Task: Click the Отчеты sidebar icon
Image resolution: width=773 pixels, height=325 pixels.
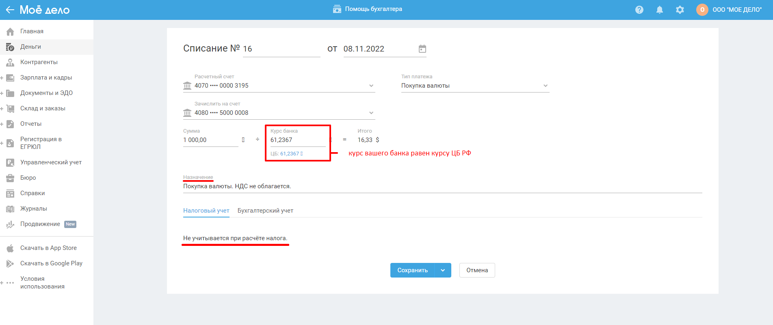Action: [x=10, y=124]
